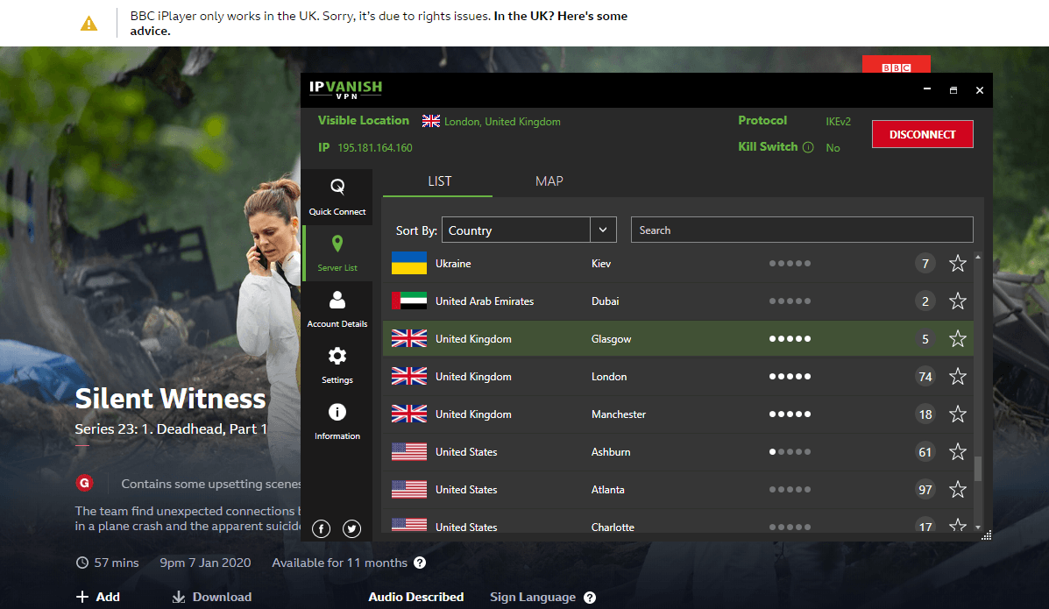Open Account Details in the sidebar

point(337,309)
